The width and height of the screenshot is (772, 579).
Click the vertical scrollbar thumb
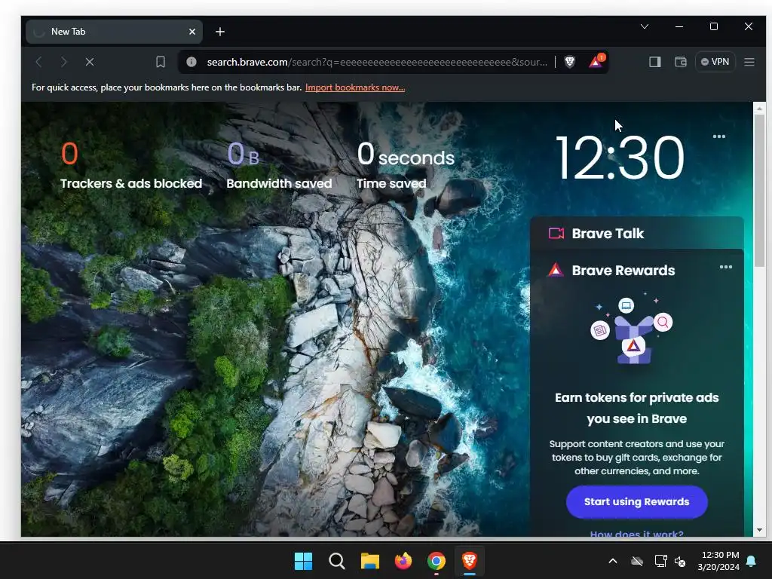point(759,191)
